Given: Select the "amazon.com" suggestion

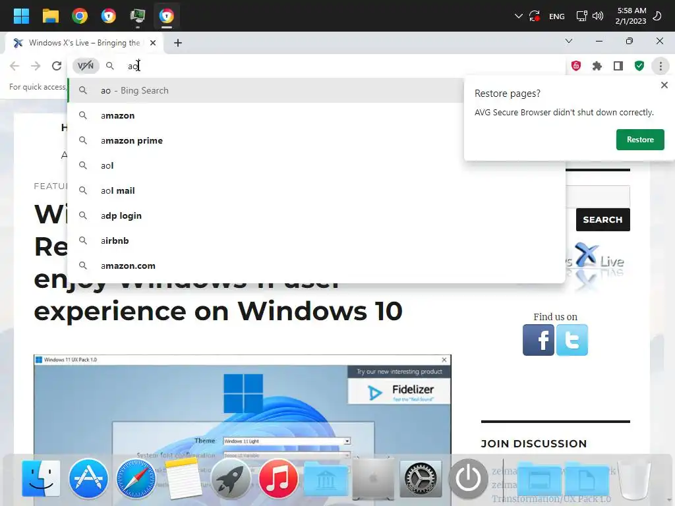Looking at the screenshot, I should tap(316, 266).
